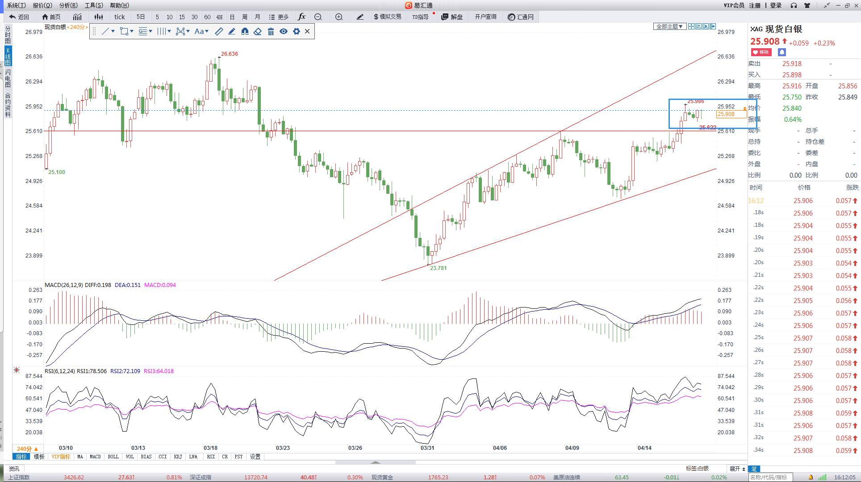Open drawing settings gear
Image resolution: width=861 pixels, height=482 pixels.
[296, 31]
